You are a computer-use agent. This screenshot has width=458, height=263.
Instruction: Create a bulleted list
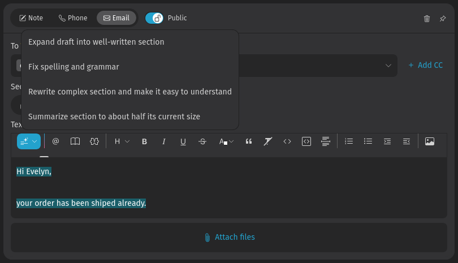coord(368,141)
